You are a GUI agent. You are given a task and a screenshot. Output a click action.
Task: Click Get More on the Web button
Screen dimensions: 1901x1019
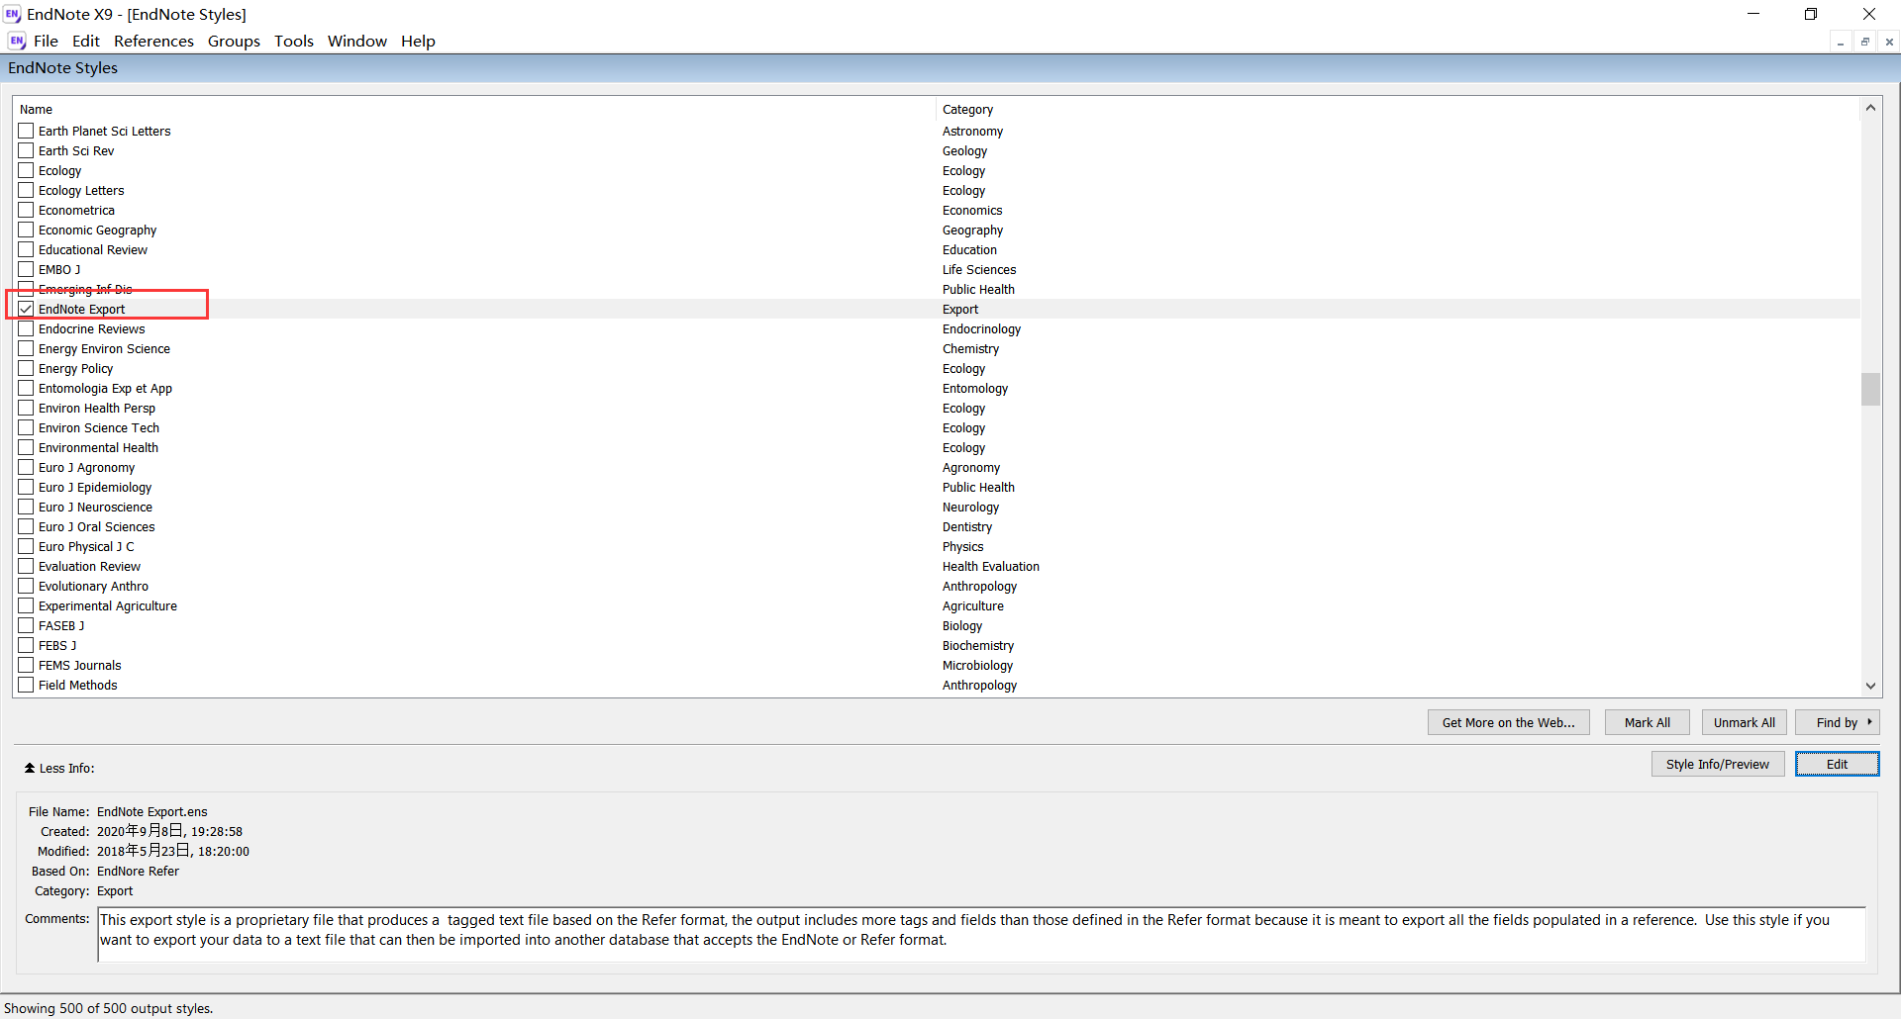pos(1508,722)
